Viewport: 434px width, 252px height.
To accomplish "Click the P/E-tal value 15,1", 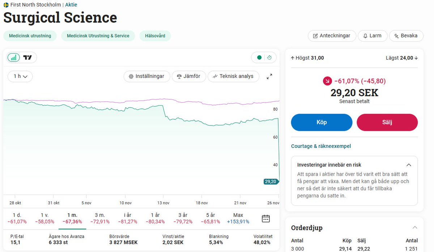I will click(16, 242).
